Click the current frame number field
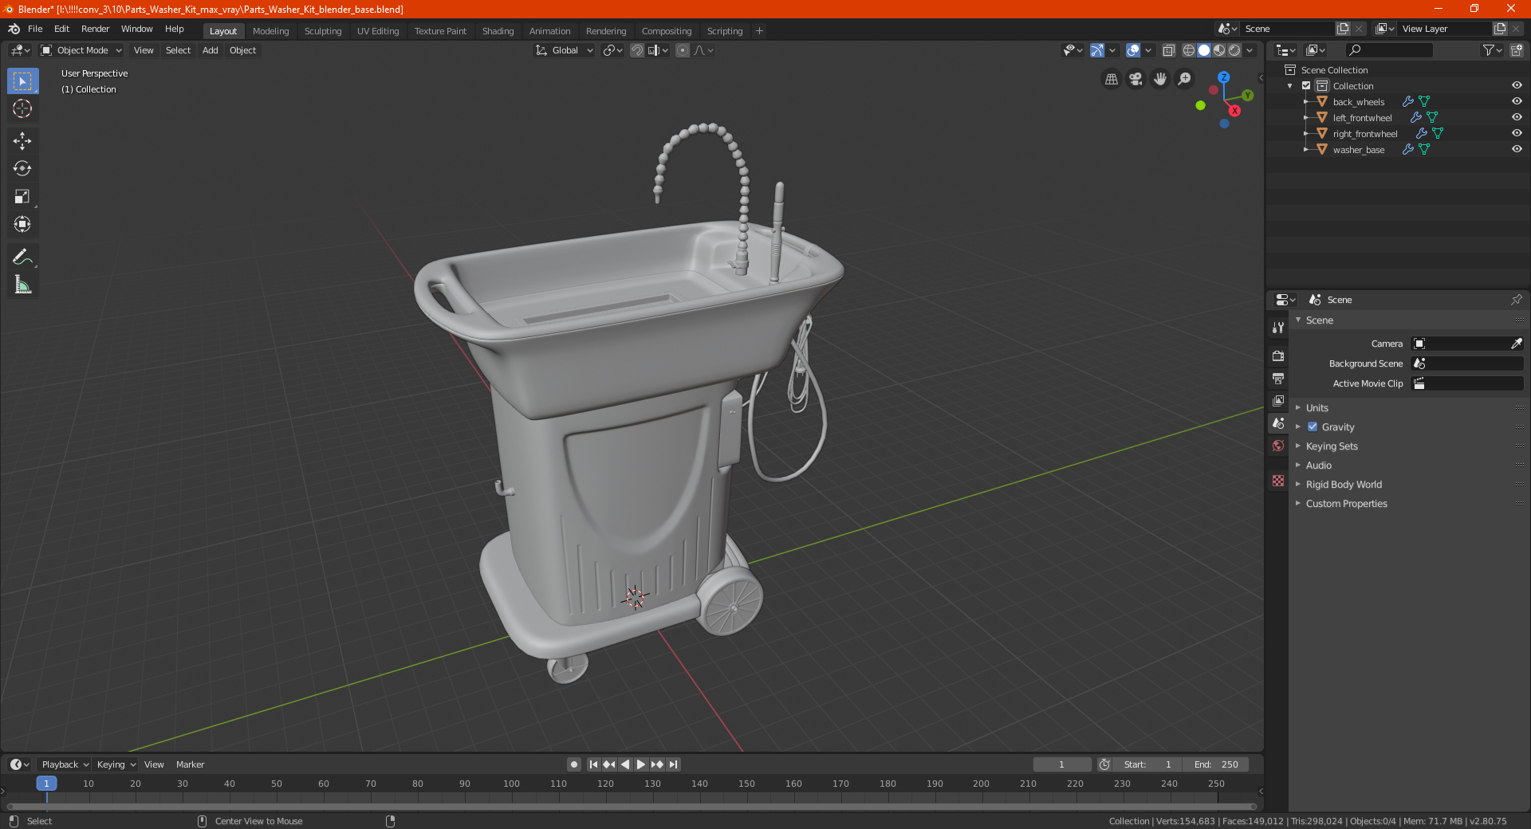Screen dimensions: 1531x829 pos(1061,764)
